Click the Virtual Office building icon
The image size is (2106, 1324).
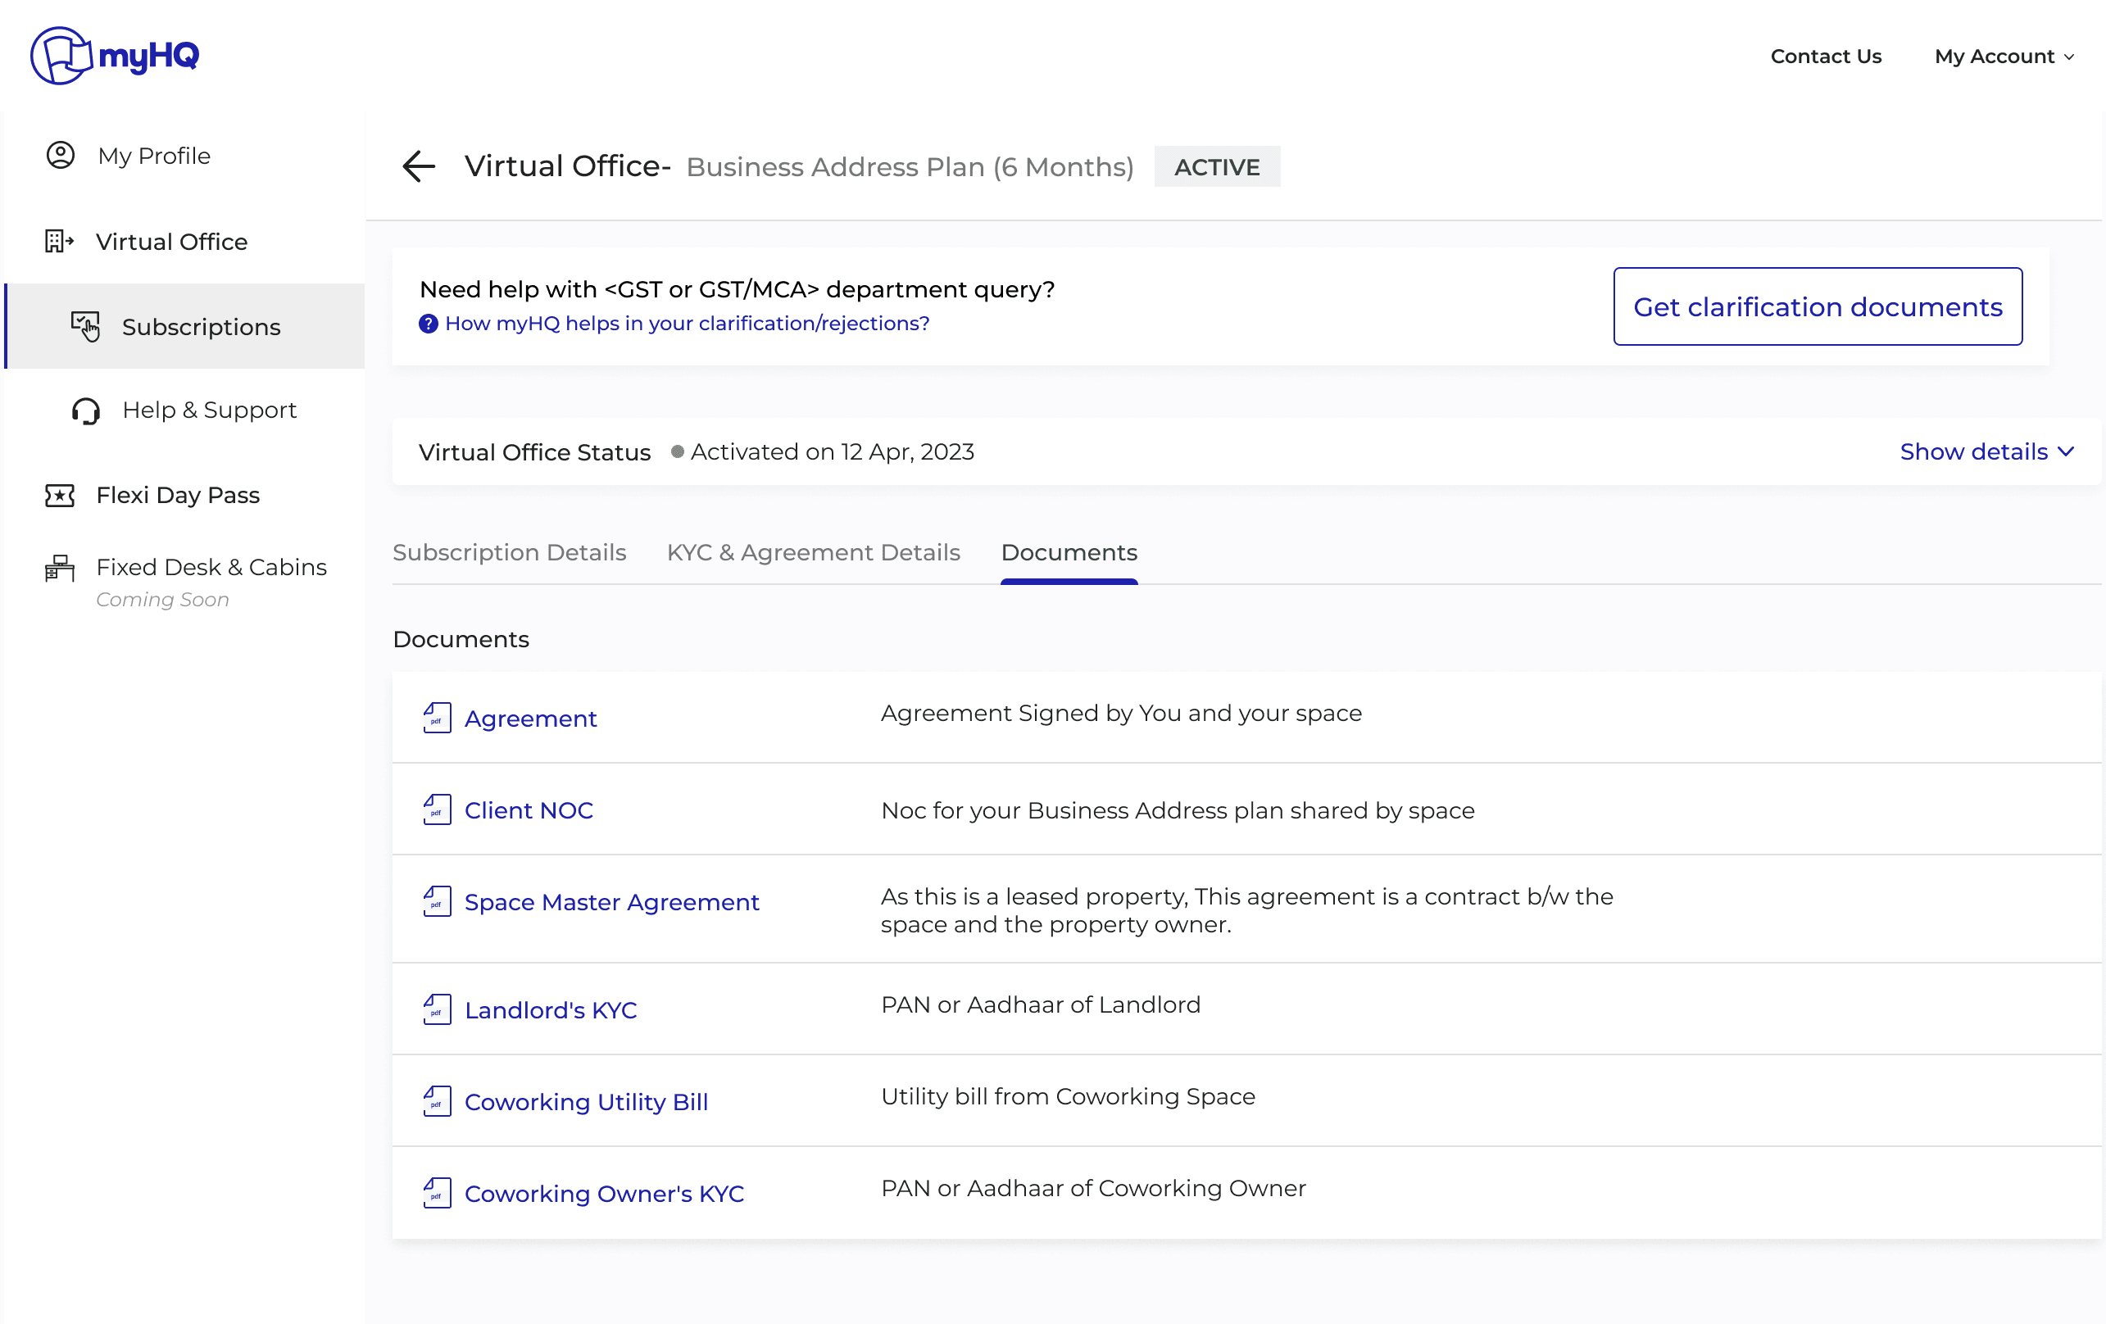tap(59, 242)
